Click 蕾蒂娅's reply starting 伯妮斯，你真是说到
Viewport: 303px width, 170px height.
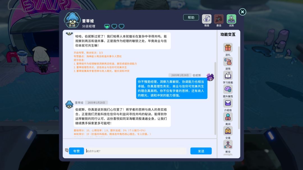pos(122,116)
